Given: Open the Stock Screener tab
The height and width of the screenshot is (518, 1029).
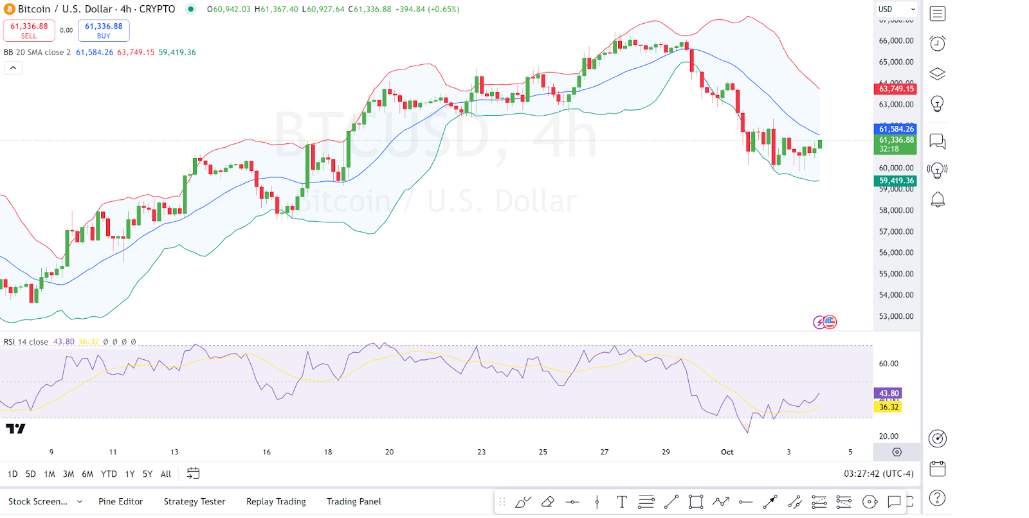Looking at the screenshot, I should [x=38, y=502].
